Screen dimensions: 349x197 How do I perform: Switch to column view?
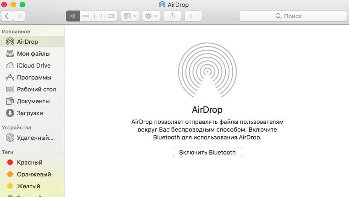pyautogui.click(x=98, y=16)
